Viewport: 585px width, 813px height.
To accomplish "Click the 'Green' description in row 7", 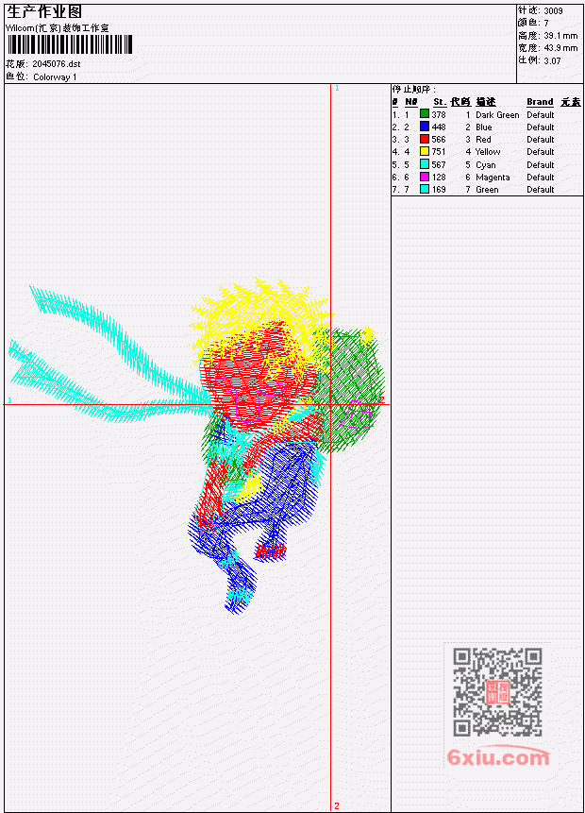I will coord(487,190).
